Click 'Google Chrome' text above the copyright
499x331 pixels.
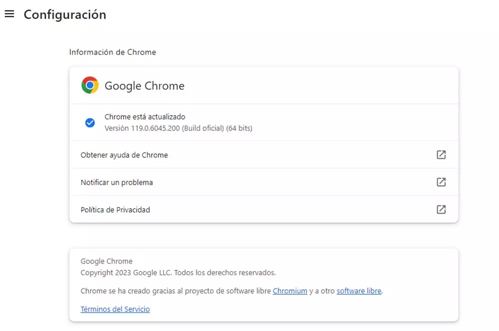click(x=106, y=261)
